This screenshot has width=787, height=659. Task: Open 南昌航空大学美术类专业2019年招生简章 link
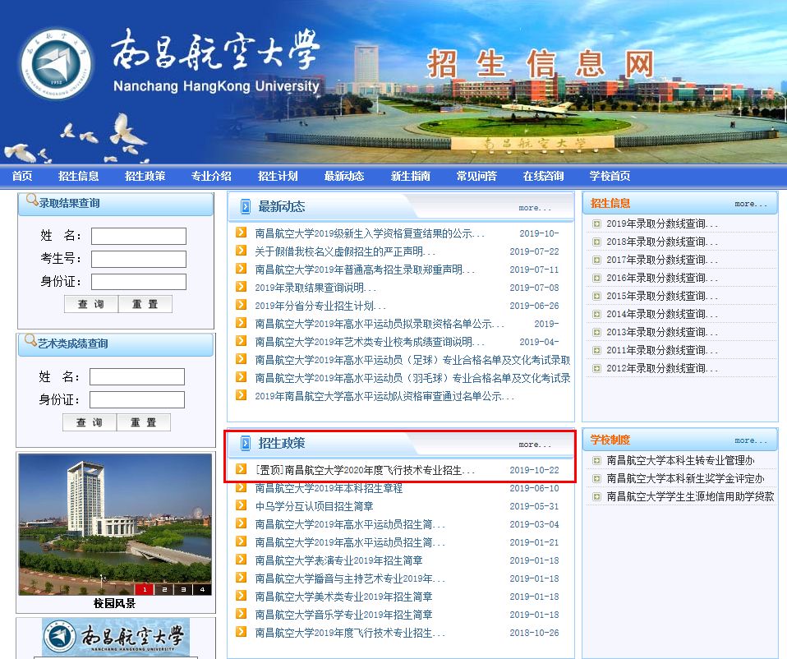coord(343,597)
